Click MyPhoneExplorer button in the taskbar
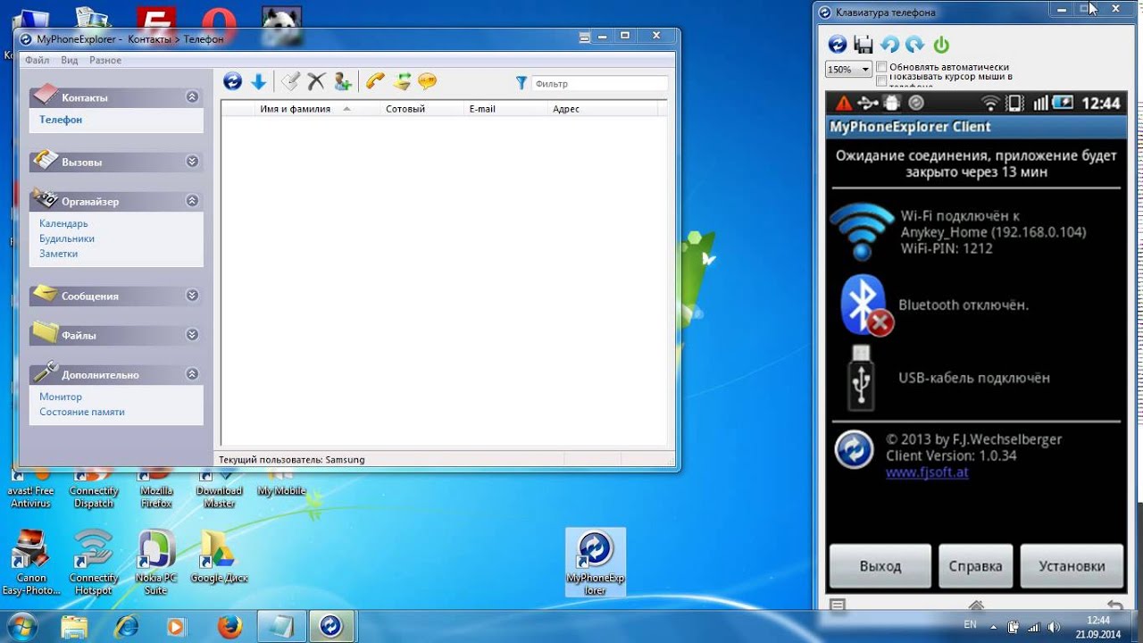1143x643 pixels. [x=331, y=627]
